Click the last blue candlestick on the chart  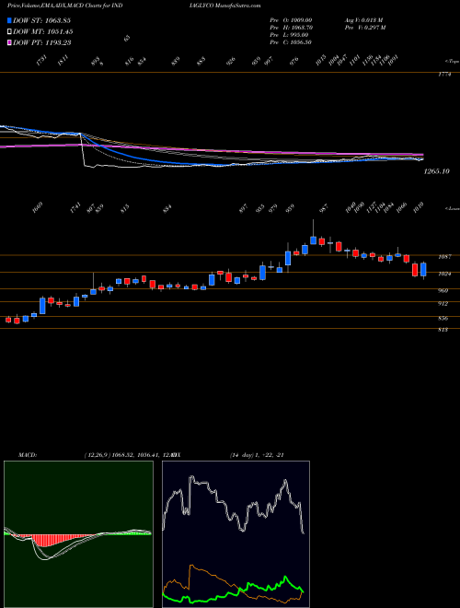click(x=423, y=270)
